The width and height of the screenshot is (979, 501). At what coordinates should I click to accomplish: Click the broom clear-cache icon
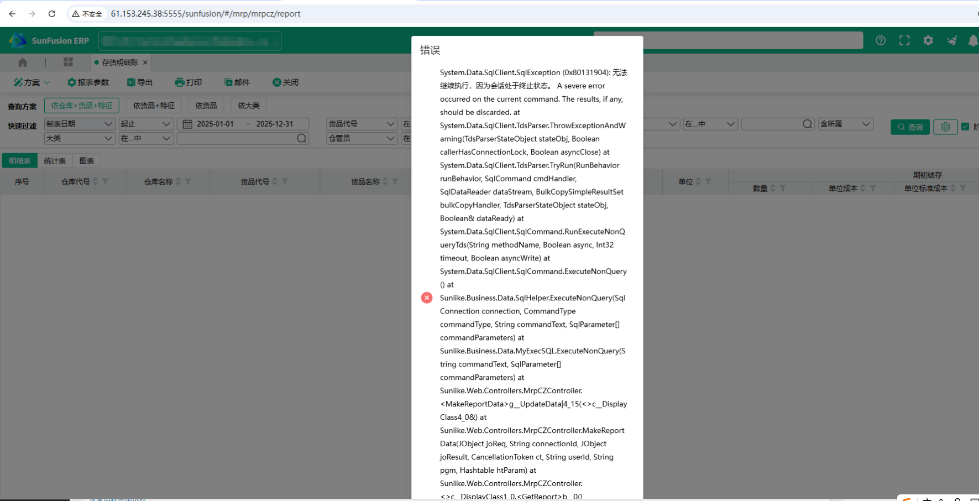point(952,40)
